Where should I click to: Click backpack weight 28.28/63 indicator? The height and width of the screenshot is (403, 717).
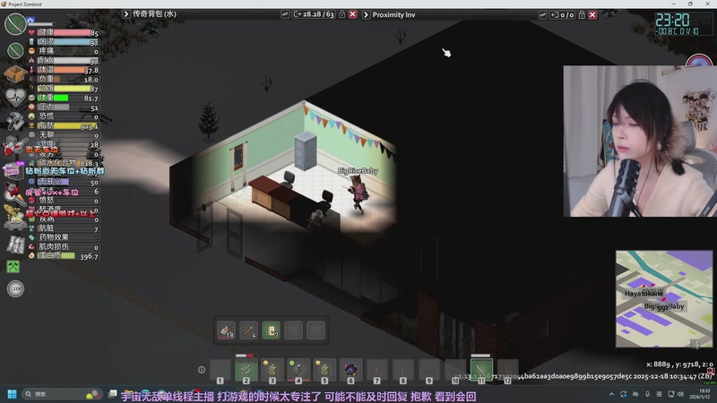click(x=314, y=14)
